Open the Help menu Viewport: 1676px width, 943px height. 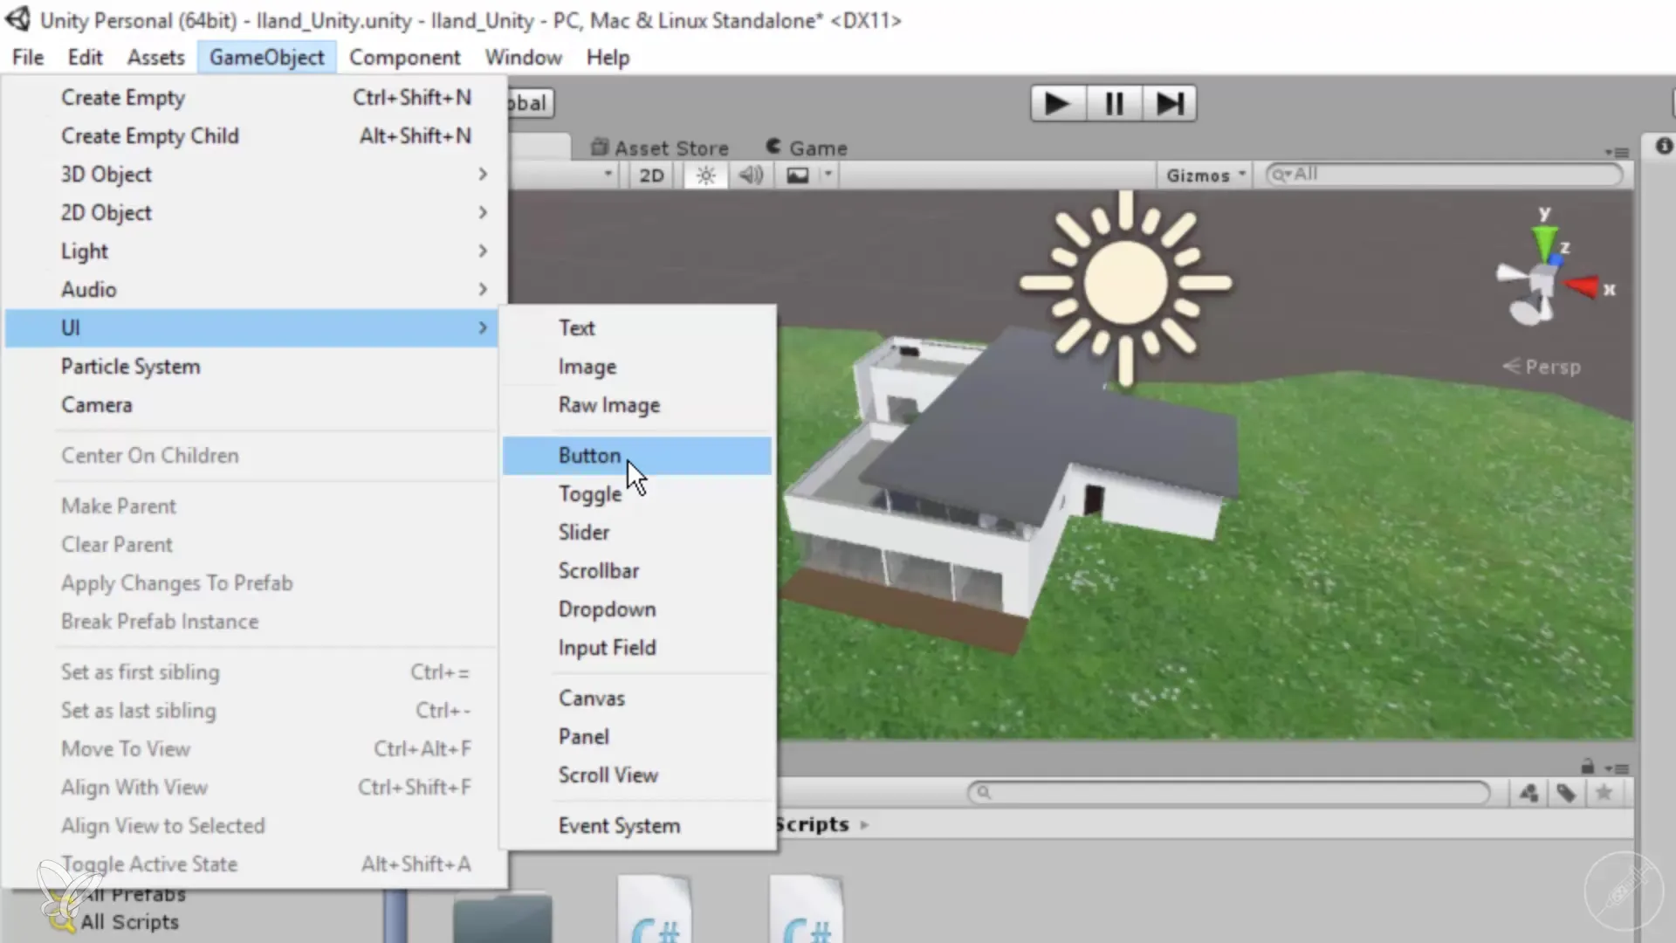(x=608, y=58)
